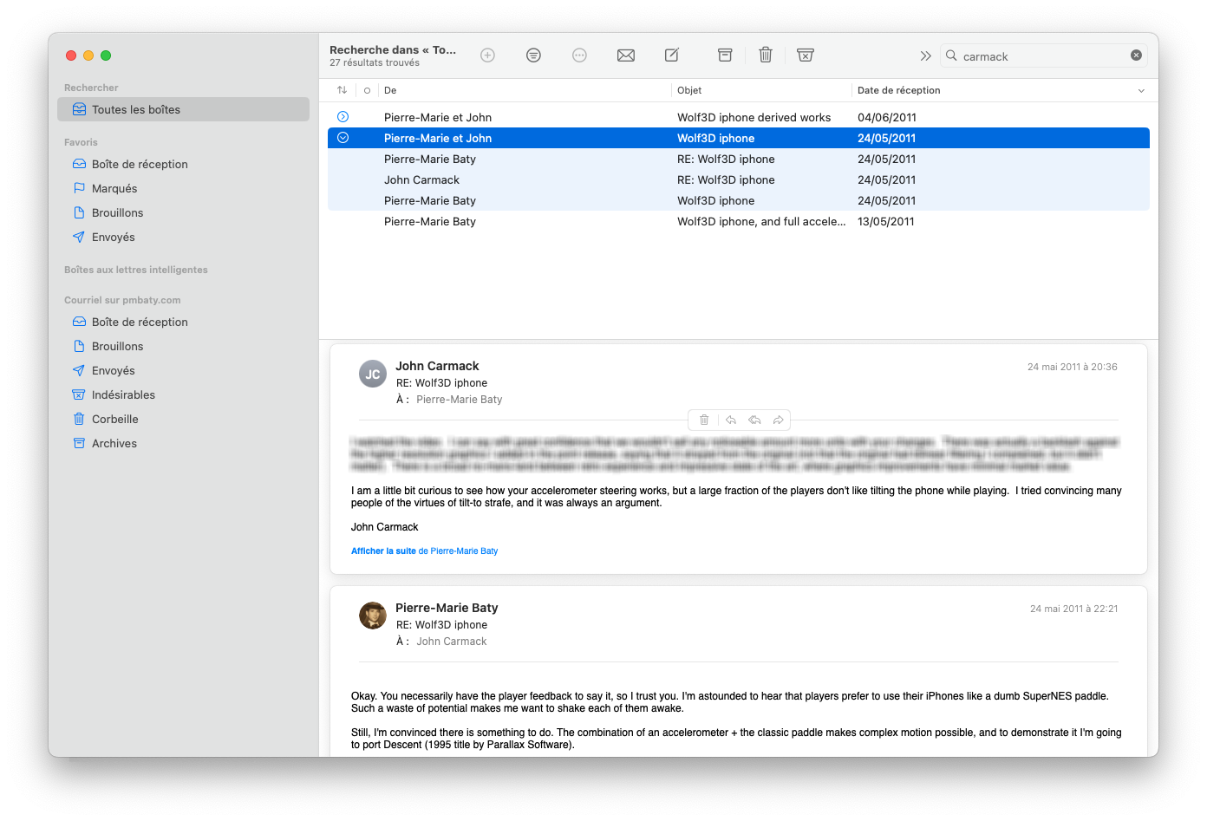Click the toolbar trash icon

[765, 55]
